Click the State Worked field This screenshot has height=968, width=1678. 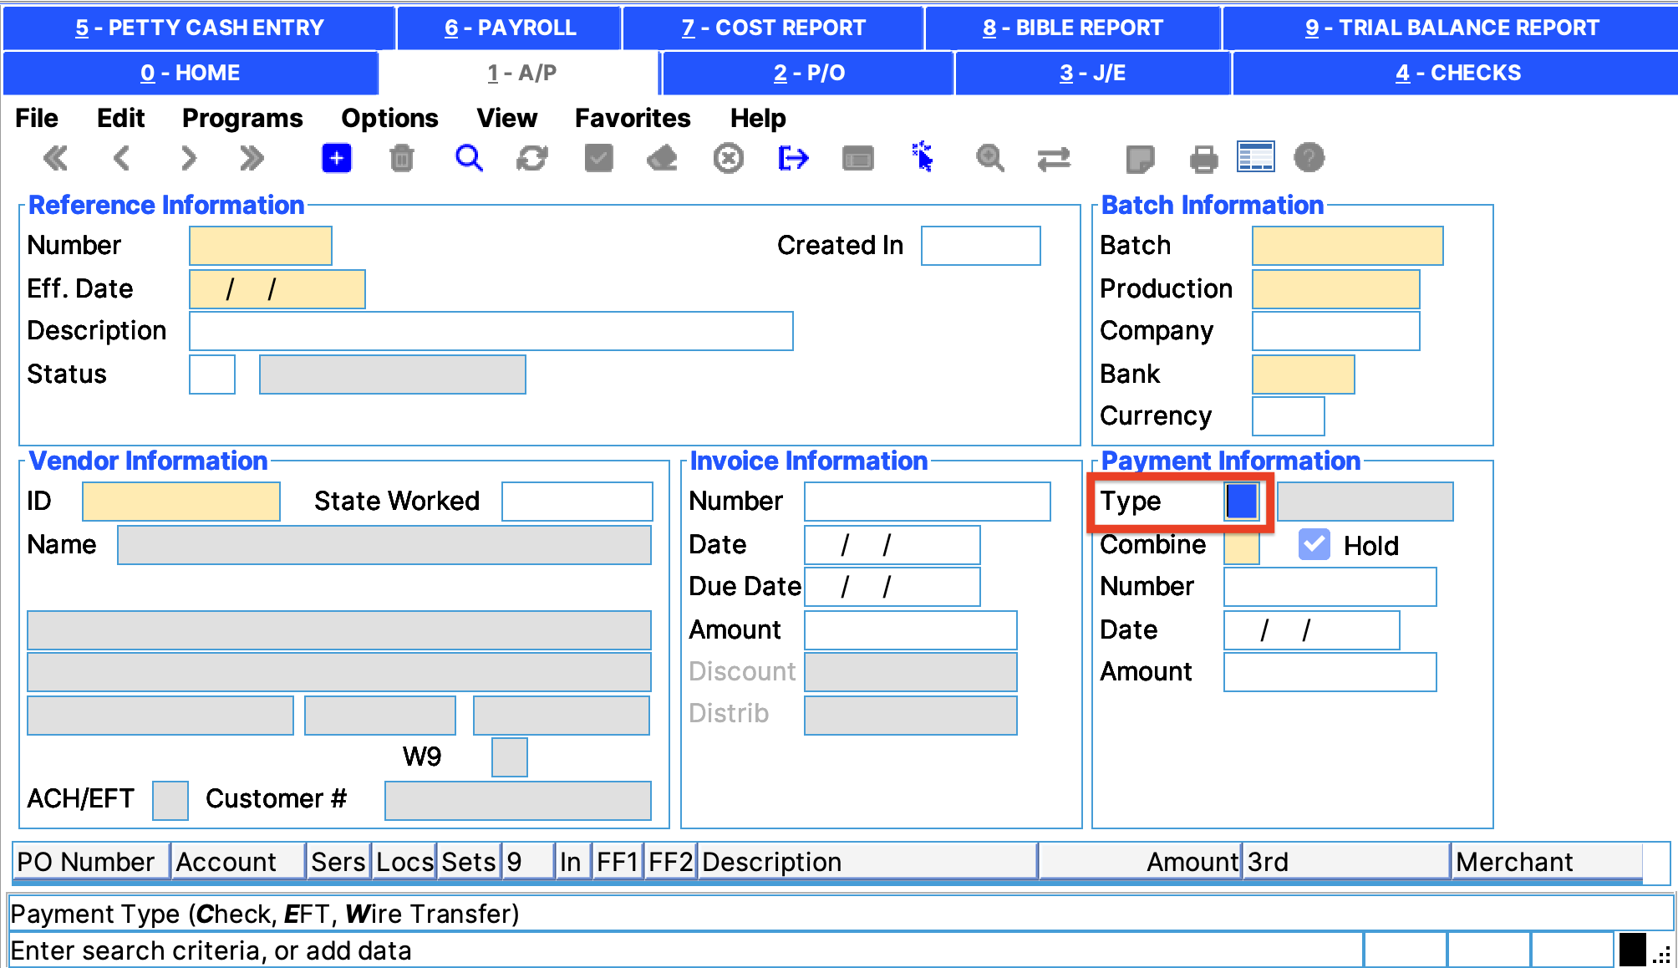(x=577, y=502)
